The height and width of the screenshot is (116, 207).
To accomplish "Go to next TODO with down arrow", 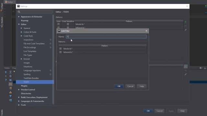I will pos(6,76).
